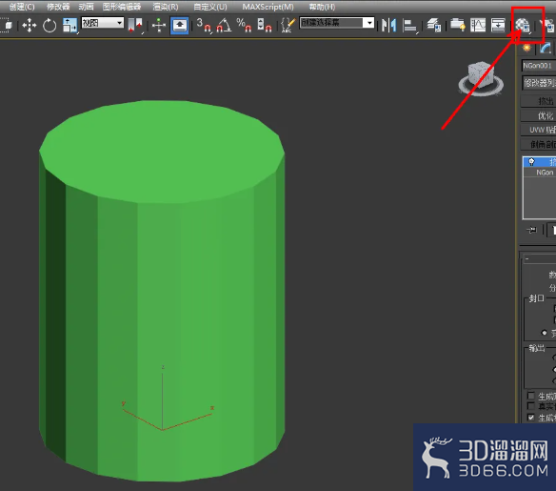
Task: Click the Select and Manipulate icon
Action: tap(158, 25)
